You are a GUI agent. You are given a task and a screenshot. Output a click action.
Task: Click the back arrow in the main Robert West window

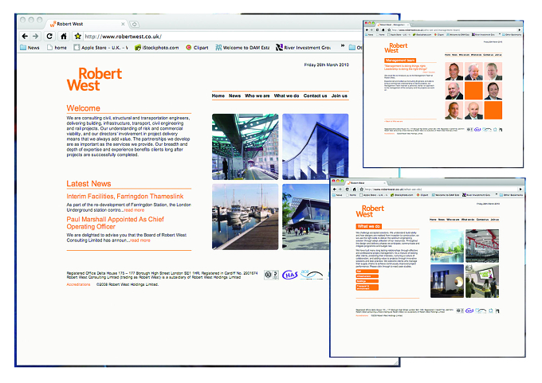coord(25,37)
